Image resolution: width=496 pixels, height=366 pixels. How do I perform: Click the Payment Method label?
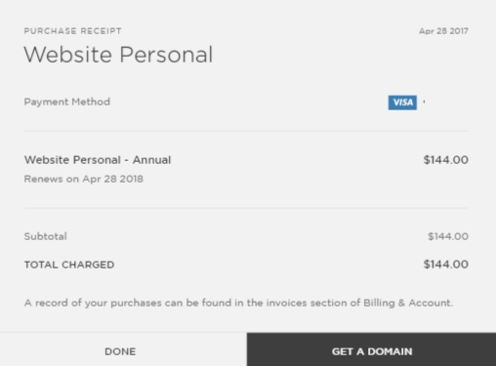[67, 102]
